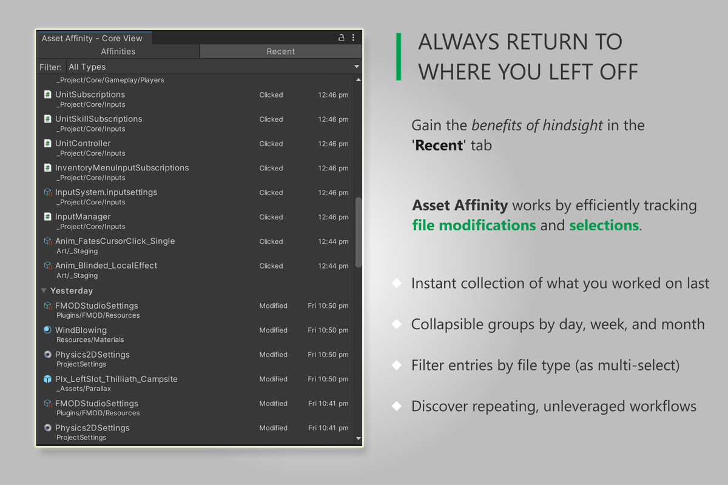The height and width of the screenshot is (485, 728).
Task: Click the vertical scrollbar thumb
Action: coord(358,232)
